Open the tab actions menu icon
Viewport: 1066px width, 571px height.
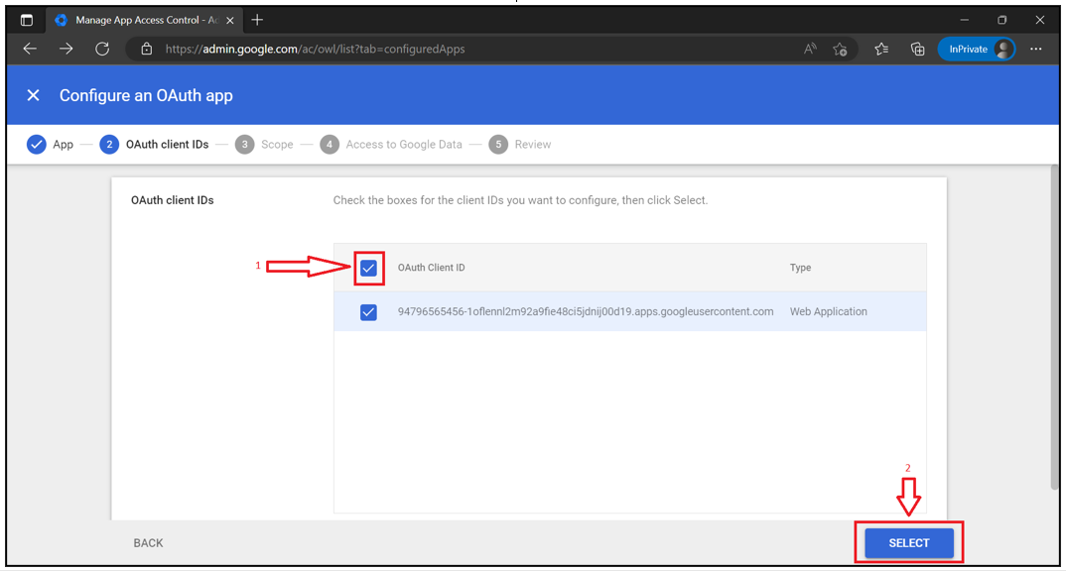27,21
